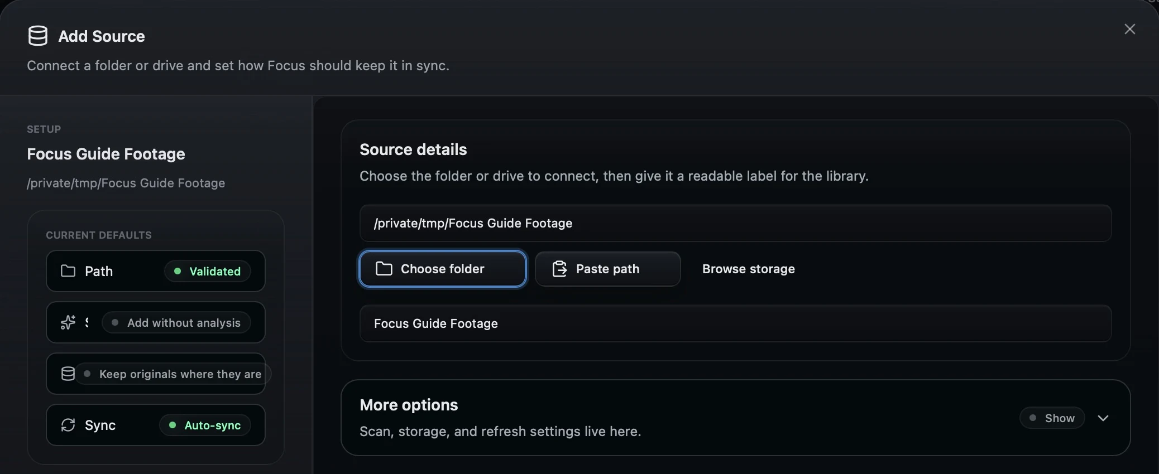Screen dimensions: 1159x474
Task: Click the 'Connect a folder or drive' subtitle
Action: 238,65
